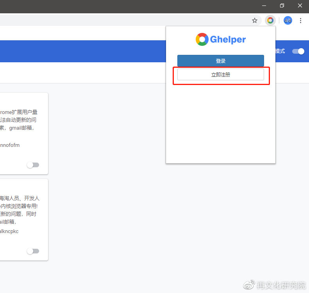Click the 登录 login button
The width and height of the screenshot is (309, 293).
pyautogui.click(x=220, y=61)
